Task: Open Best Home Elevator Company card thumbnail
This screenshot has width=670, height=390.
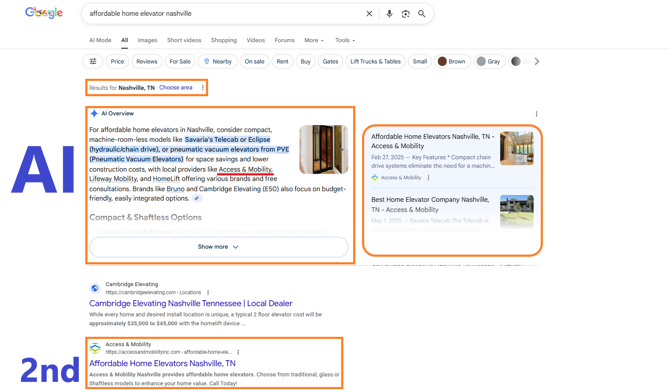Action: click(x=517, y=212)
